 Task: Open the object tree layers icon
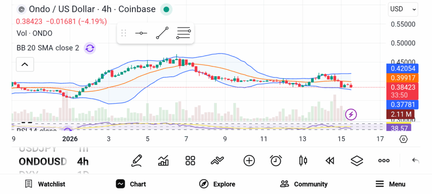click(357, 160)
